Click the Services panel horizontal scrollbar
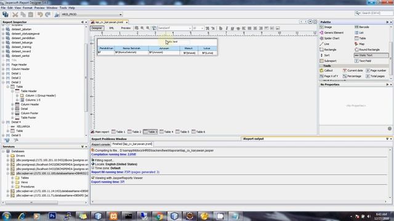The image size is (394, 221). (x=31, y=203)
